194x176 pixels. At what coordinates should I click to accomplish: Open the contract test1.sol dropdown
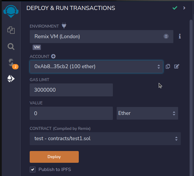pyautogui.click(x=105, y=138)
